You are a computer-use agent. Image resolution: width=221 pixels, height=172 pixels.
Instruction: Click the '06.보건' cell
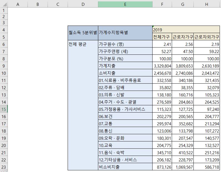tap(125, 116)
